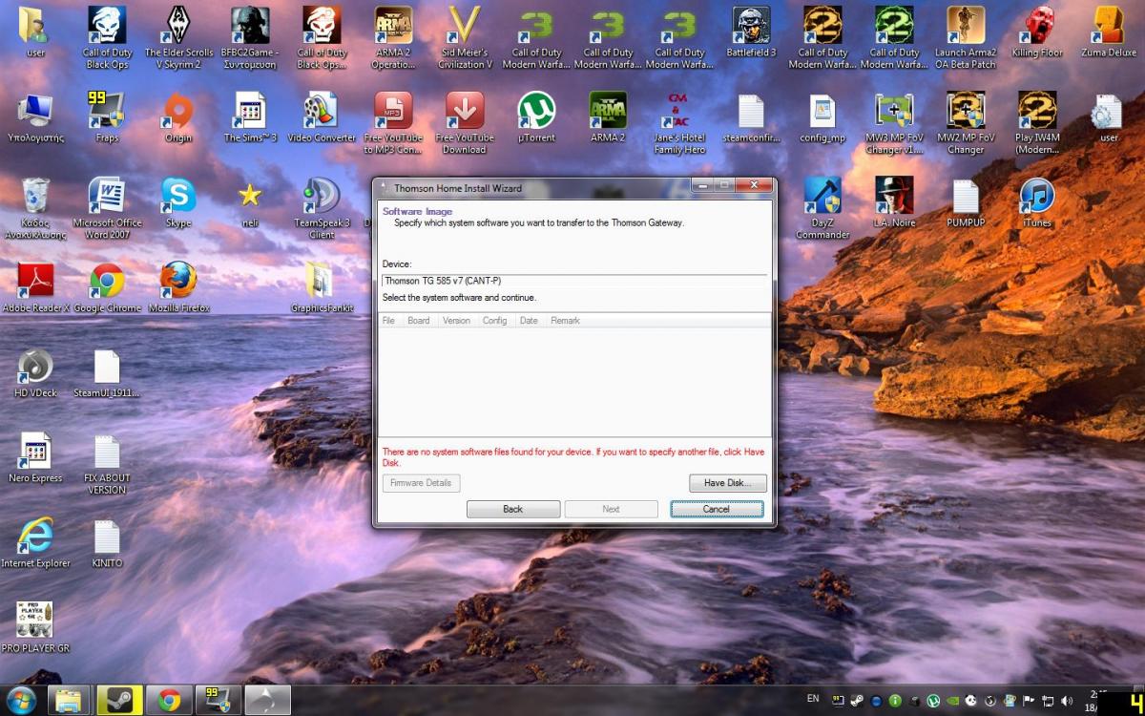Screen dimensions: 1145x716
Task: Select the Recycle Bin icon on desktop
Action: (35, 208)
